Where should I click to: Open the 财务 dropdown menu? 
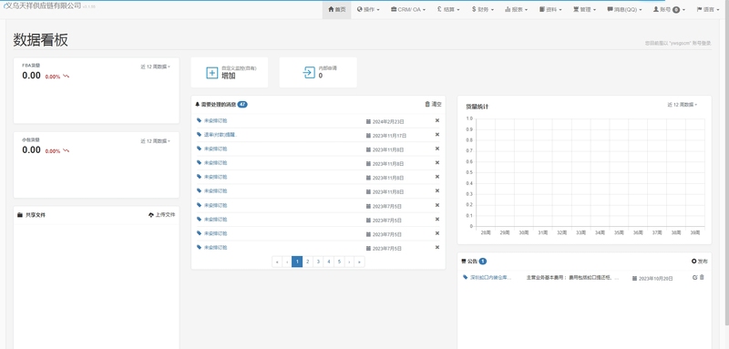(x=483, y=9)
